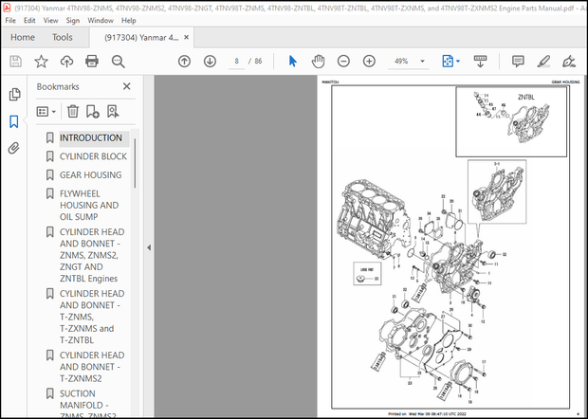Open the Edit menu
Image resolution: width=588 pixels, height=419 pixels.
coord(29,21)
